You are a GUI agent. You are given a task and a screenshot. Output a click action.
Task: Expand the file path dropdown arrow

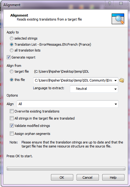click(115, 81)
